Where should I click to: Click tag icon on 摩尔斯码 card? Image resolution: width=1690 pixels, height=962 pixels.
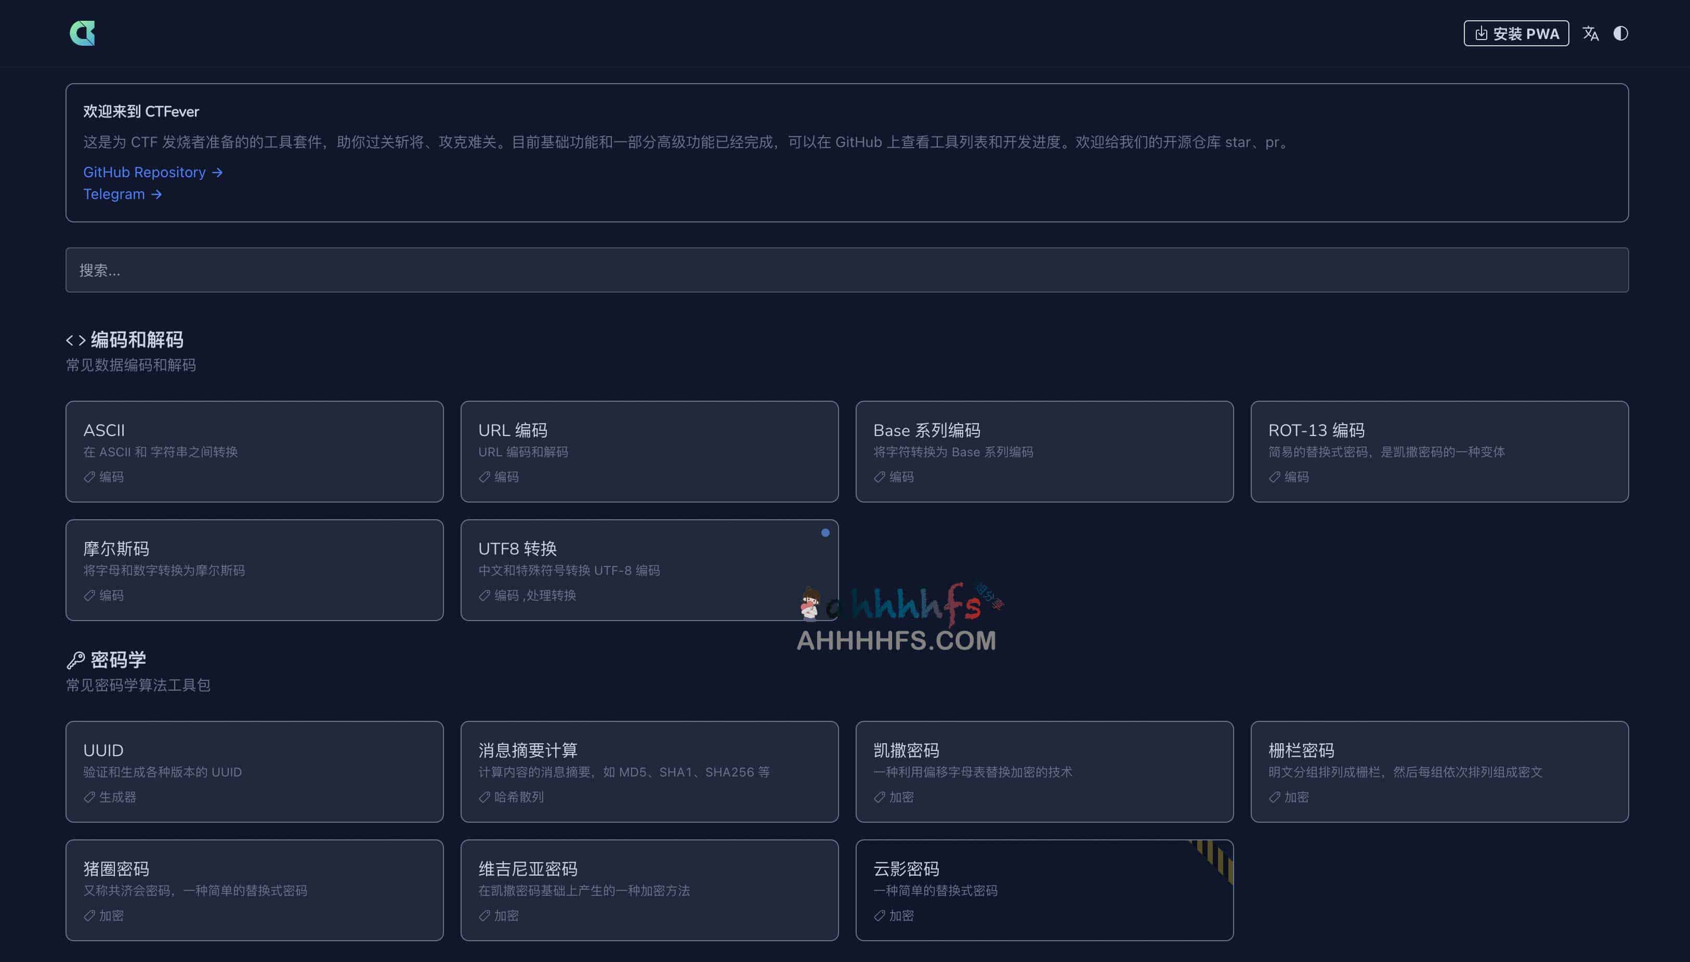click(89, 595)
